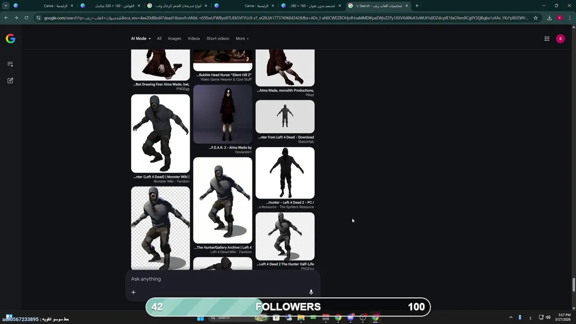The height and width of the screenshot is (324, 576).
Task: Open Chrome downloads icon
Action: 549,18
